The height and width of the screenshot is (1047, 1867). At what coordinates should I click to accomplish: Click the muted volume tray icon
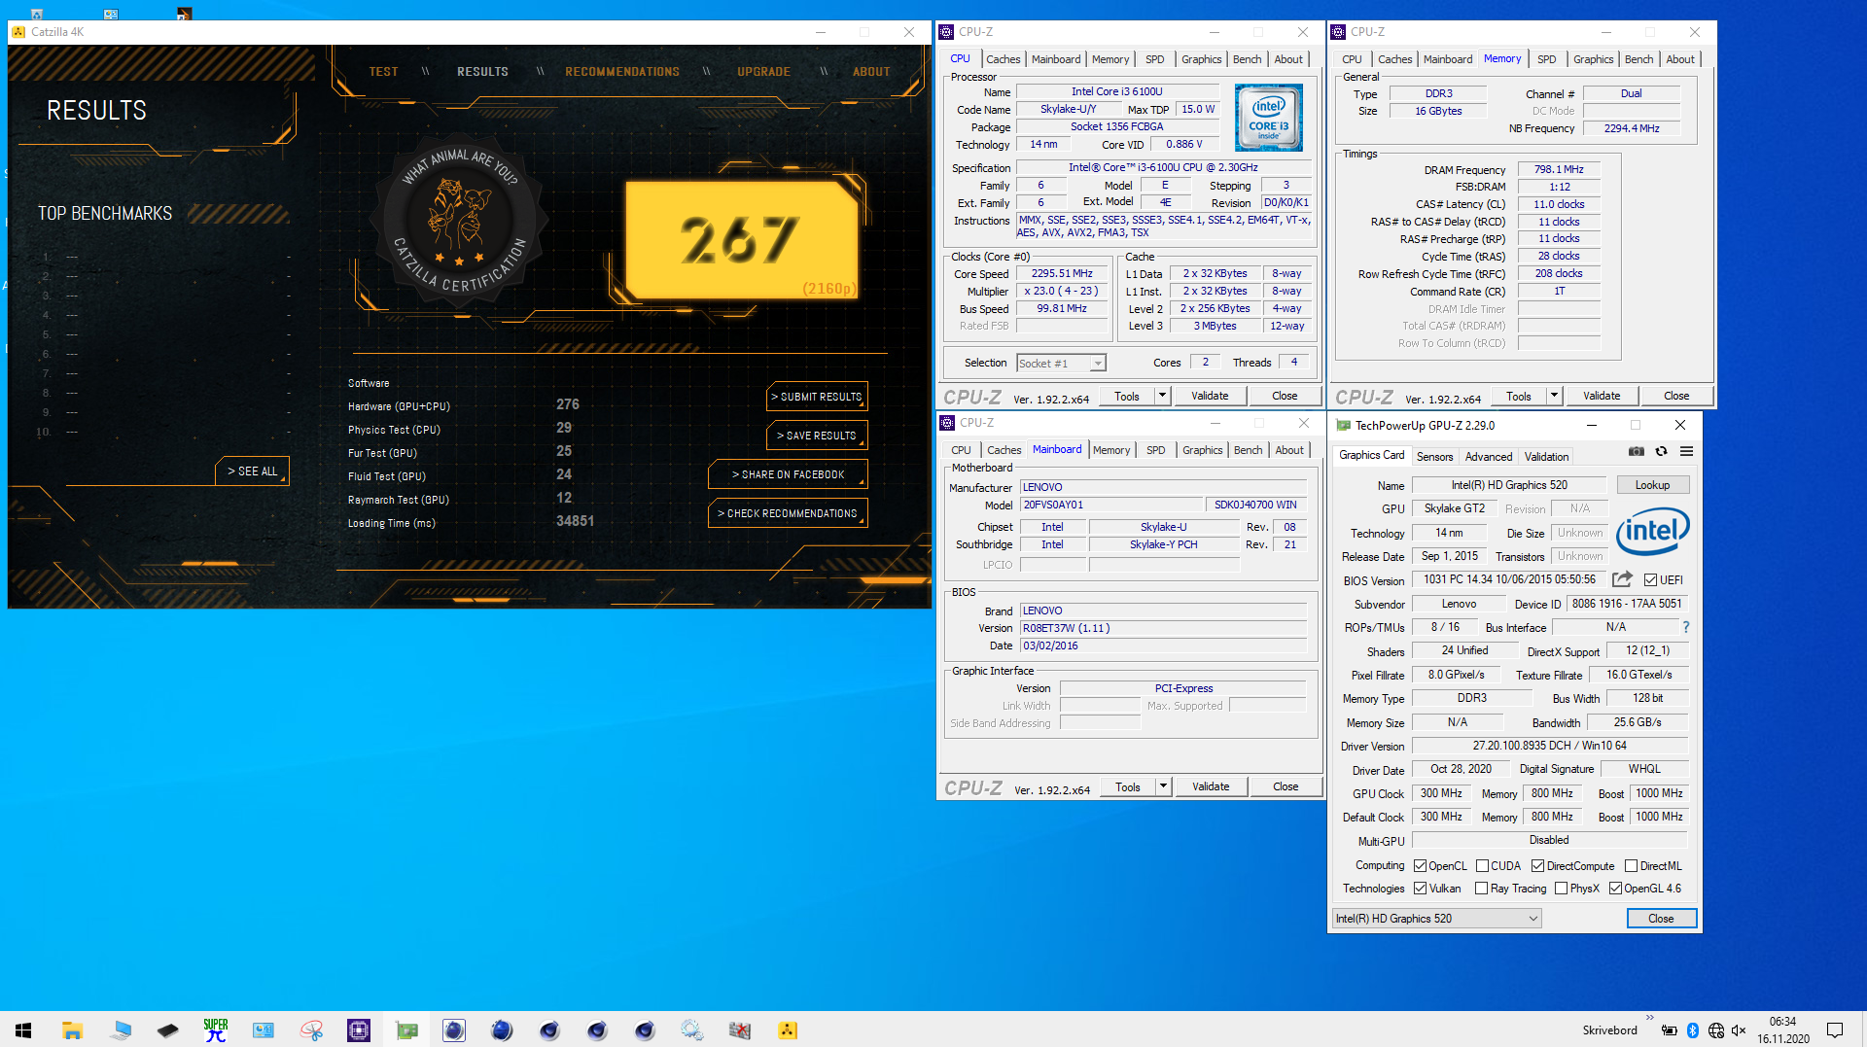[1740, 1030]
